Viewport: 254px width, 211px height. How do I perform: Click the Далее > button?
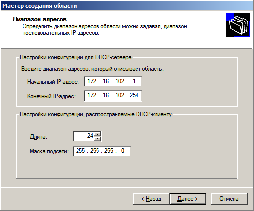(188, 199)
